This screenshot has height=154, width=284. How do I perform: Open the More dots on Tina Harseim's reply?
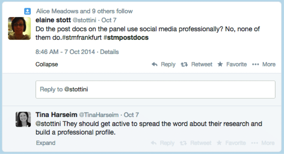click(255, 143)
